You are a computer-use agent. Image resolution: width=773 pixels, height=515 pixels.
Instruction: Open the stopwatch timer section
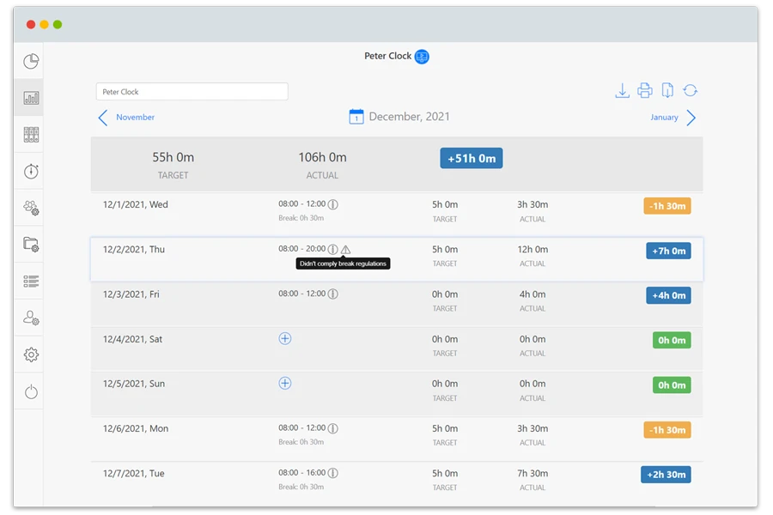point(29,171)
